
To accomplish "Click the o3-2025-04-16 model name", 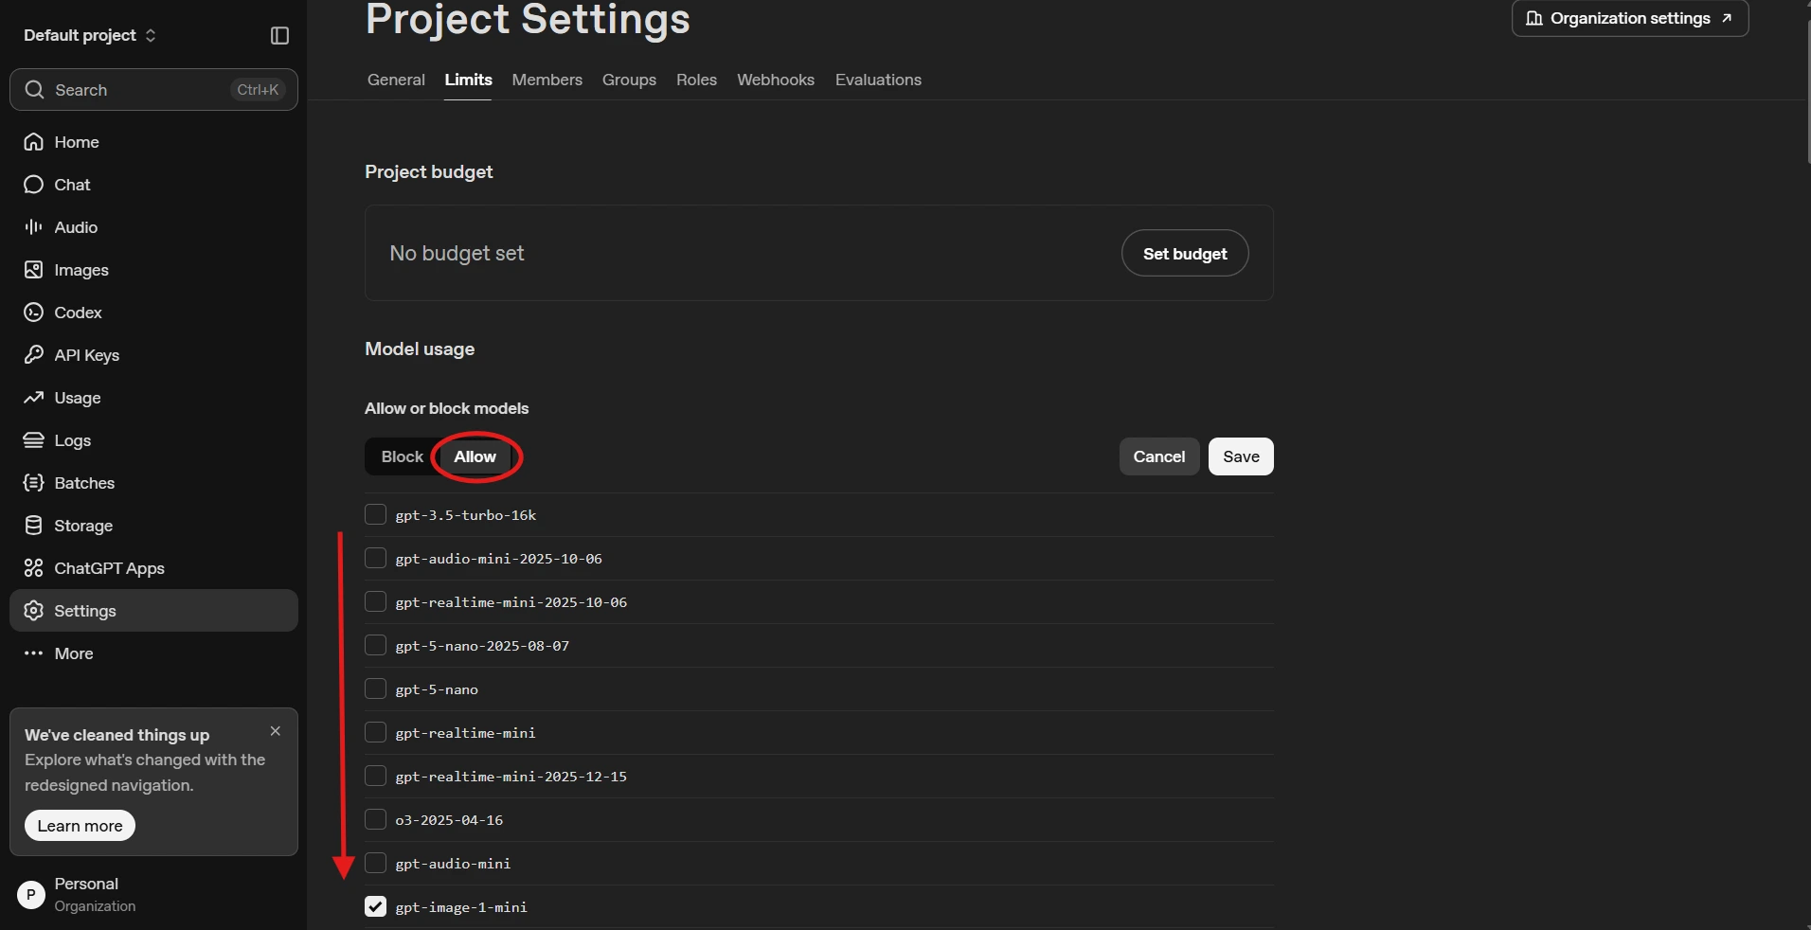I will click(449, 820).
